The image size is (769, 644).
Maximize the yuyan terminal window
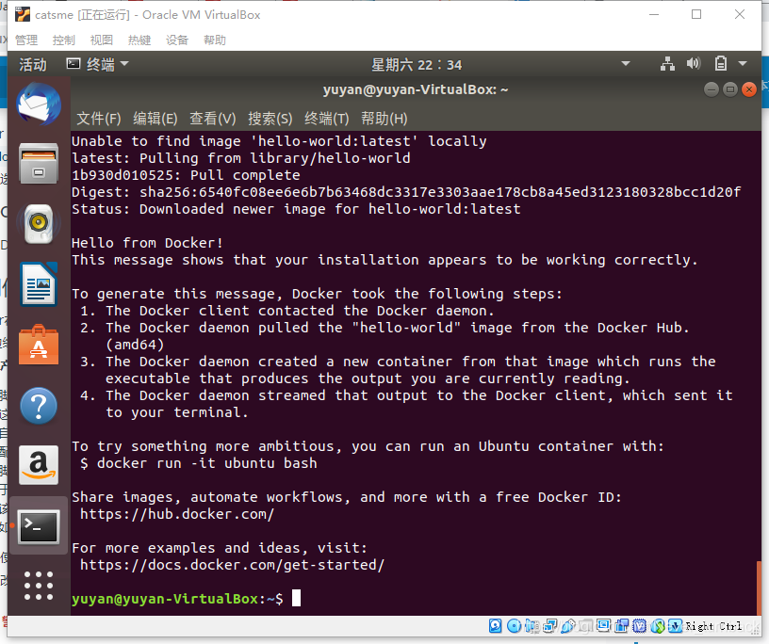730,89
